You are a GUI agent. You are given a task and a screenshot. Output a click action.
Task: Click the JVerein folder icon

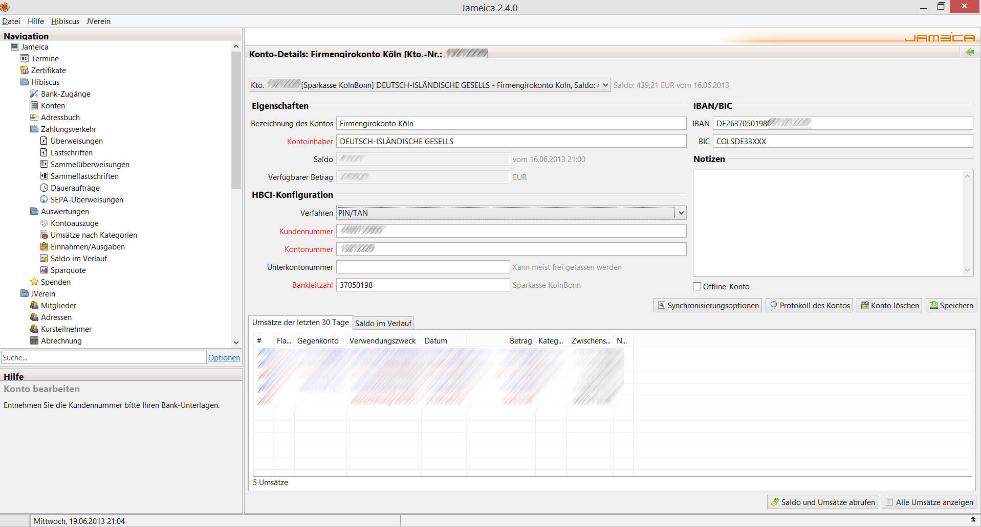pyautogui.click(x=25, y=293)
